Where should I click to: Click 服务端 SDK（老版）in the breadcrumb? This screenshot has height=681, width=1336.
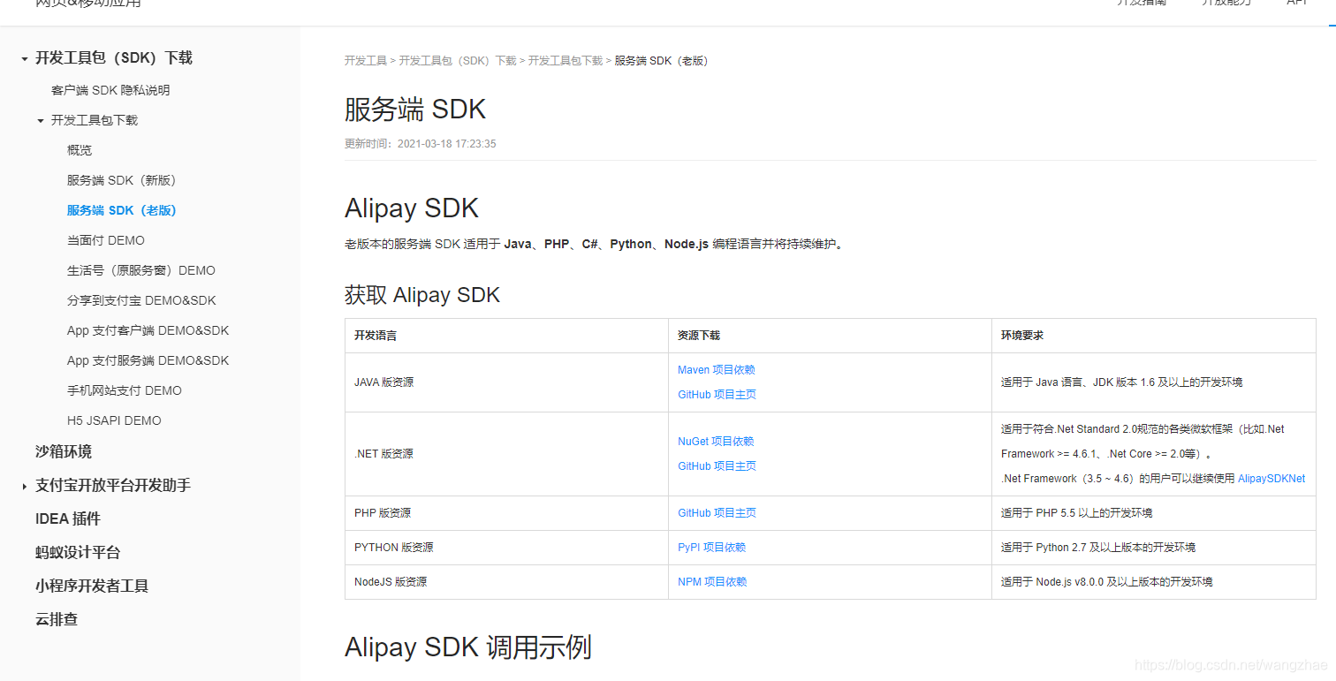tap(661, 61)
